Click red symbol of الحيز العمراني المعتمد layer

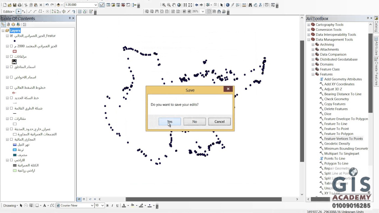tap(15, 51)
